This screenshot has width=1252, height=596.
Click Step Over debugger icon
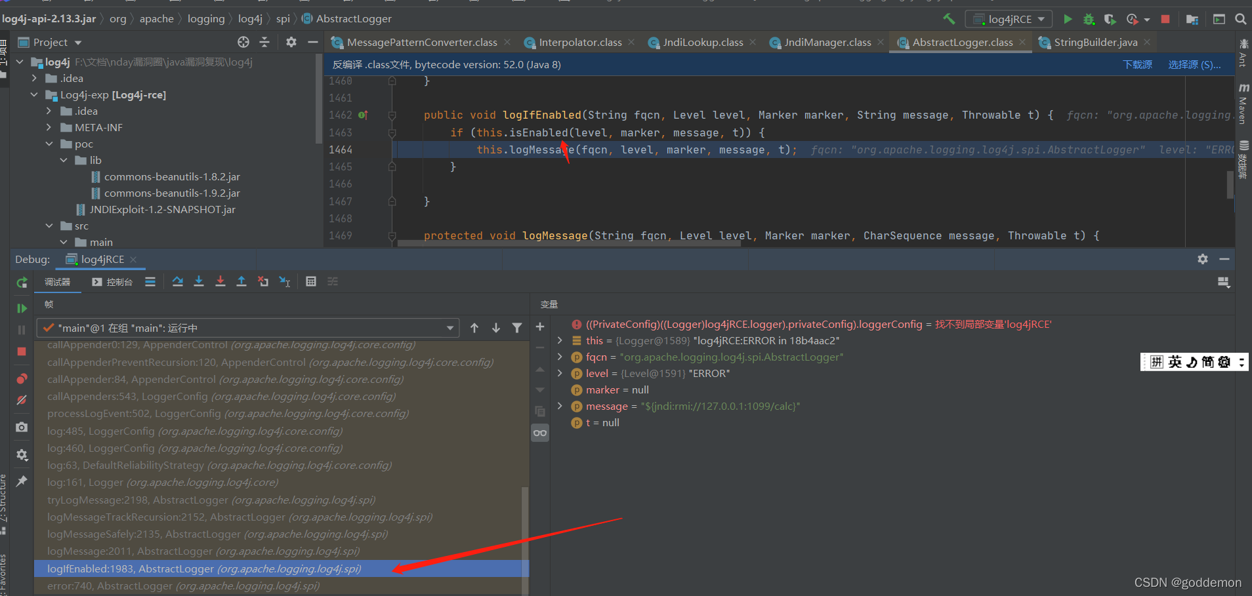click(177, 281)
